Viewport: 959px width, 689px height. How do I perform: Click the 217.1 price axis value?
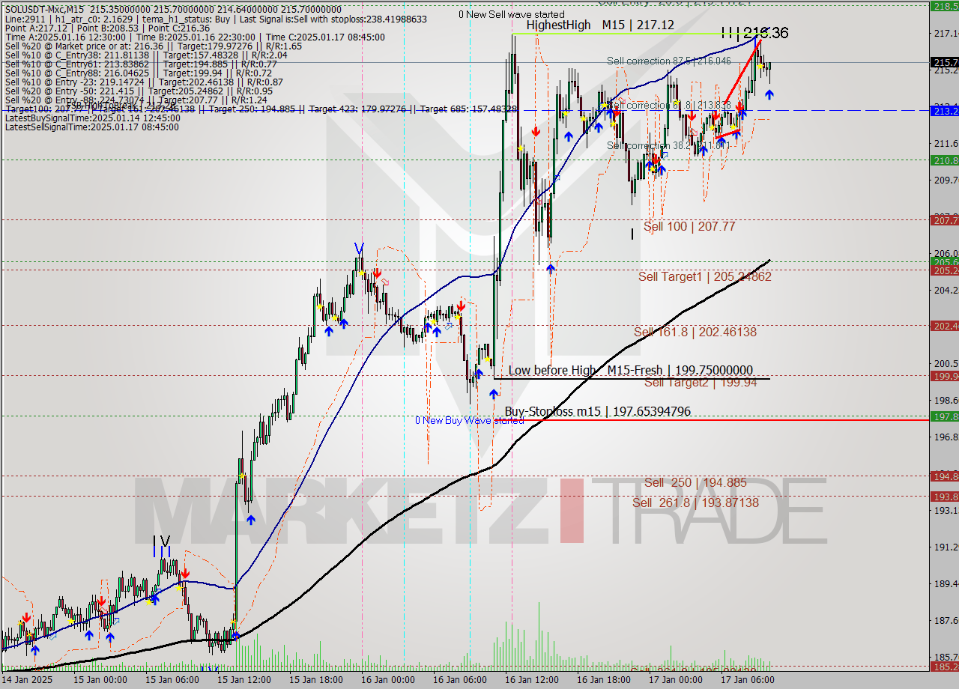pos(945,34)
